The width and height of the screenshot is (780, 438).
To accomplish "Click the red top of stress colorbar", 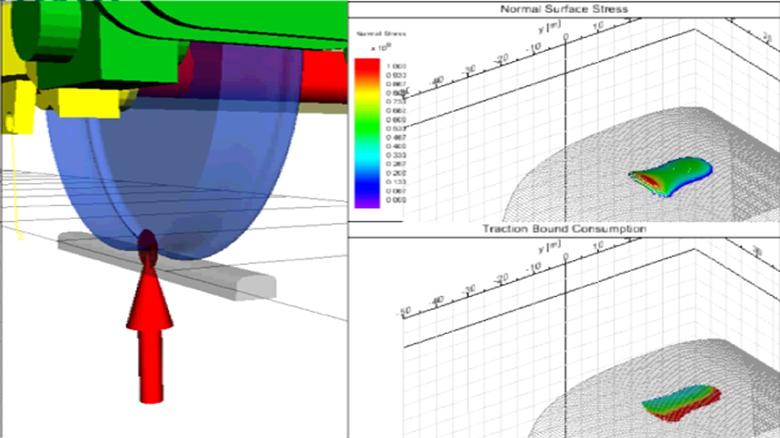I will coord(367,64).
